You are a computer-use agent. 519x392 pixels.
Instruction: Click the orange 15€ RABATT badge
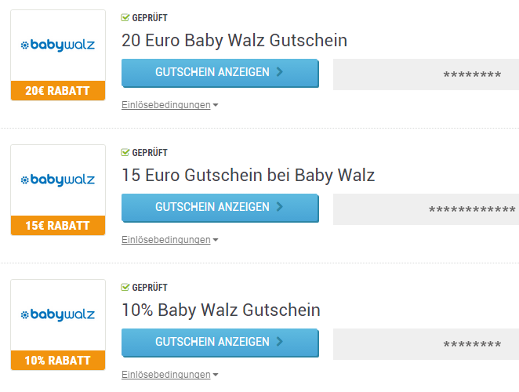pos(58,225)
